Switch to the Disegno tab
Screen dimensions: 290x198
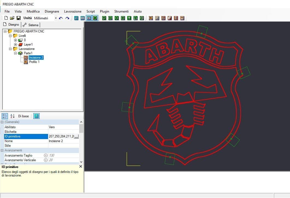tap(11, 25)
